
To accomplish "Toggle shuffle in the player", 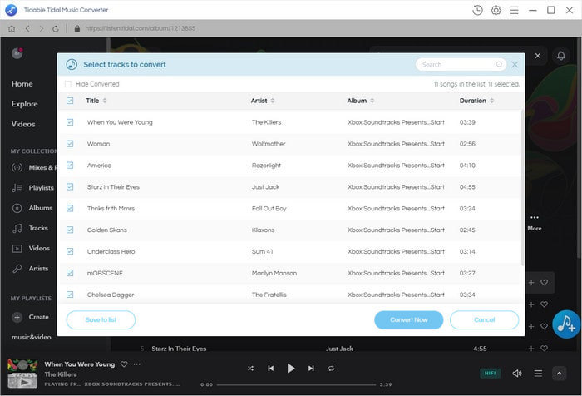I will point(250,369).
